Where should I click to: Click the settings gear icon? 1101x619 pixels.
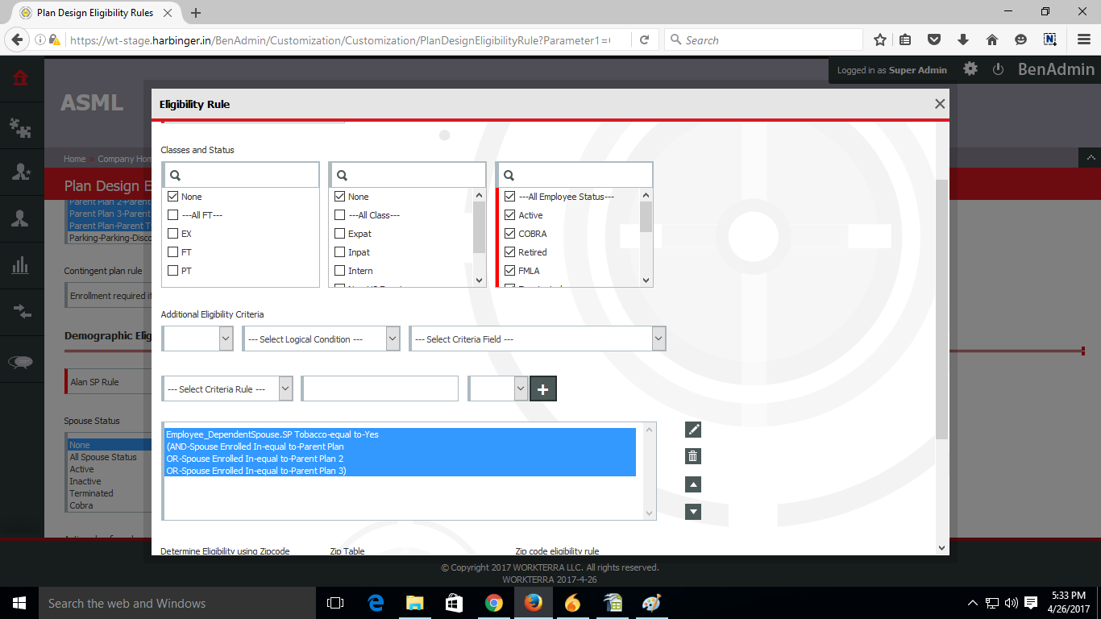click(x=970, y=69)
